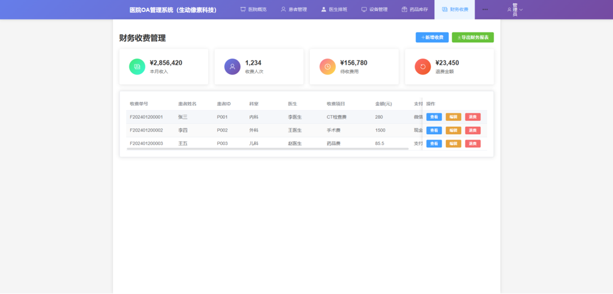Click the 导出财务报表 button
Image resolution: width=613 pixels, height=294 pixels.
coord(473,37)
